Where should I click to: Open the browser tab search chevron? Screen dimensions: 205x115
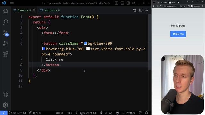click(x=188, y=1)
